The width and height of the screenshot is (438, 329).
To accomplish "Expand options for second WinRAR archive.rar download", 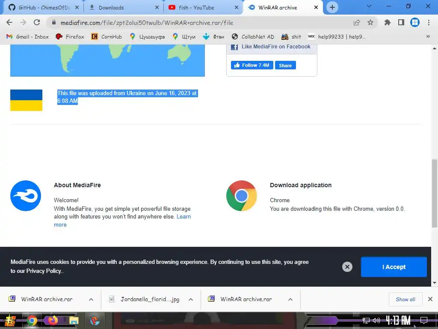I will pos(290,299).
